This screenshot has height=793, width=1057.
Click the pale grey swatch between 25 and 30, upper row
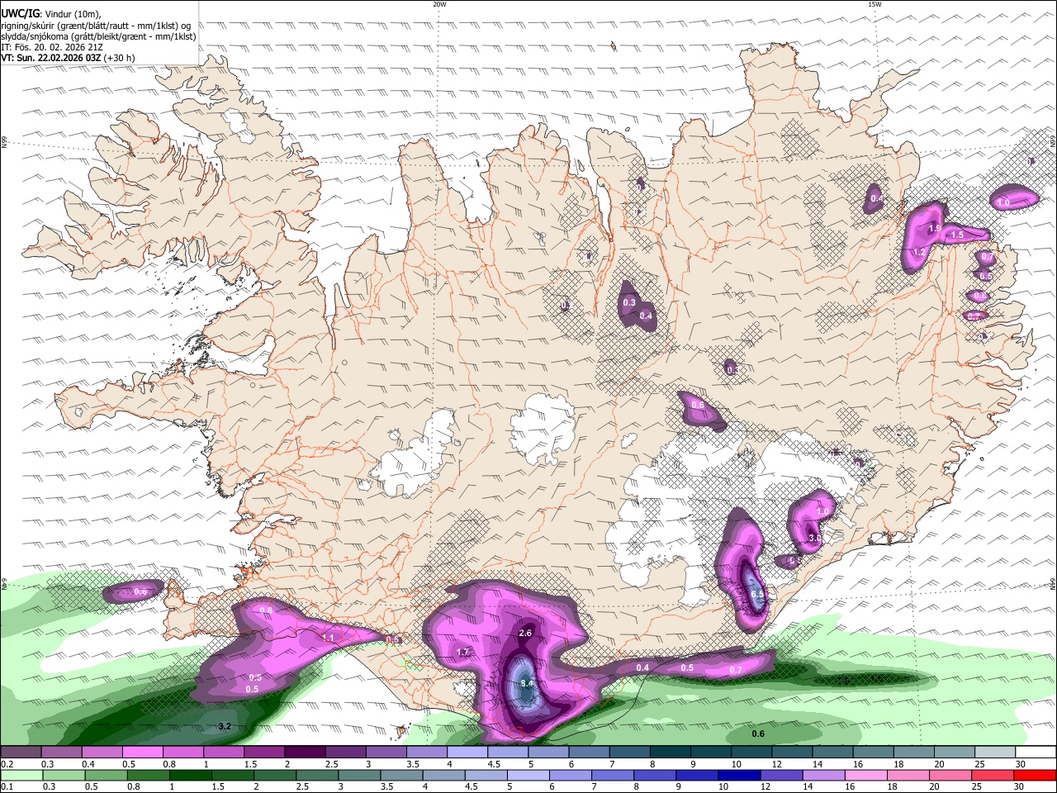[996, 753]
